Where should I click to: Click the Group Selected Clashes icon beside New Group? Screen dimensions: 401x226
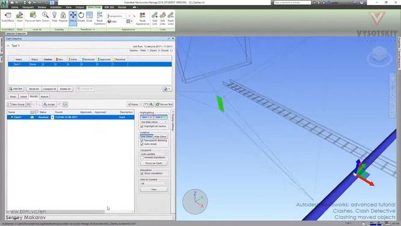point(29,104)
